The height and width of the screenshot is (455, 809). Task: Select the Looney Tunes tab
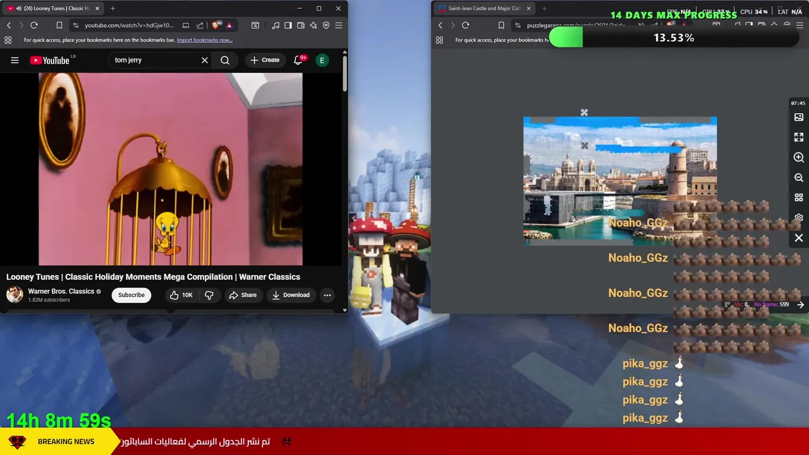coord(53,8)
